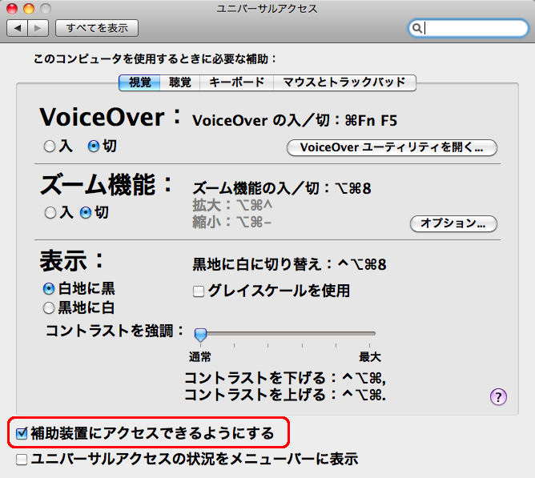Open VoiceOver ユーティリティを開く button
535x478 pixels.
392,148
